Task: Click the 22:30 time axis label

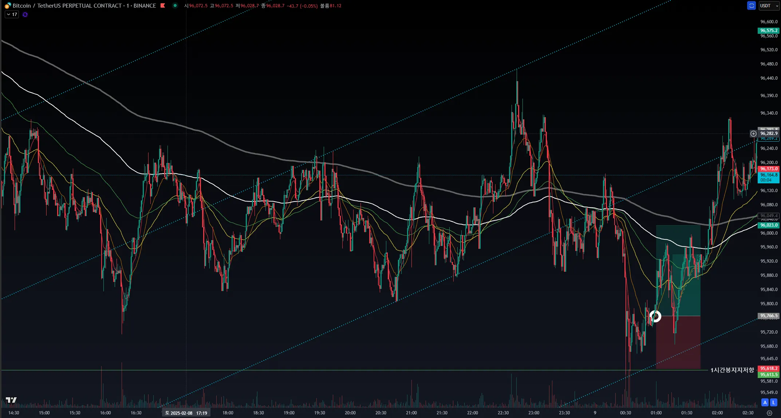Action: (503, 413)
